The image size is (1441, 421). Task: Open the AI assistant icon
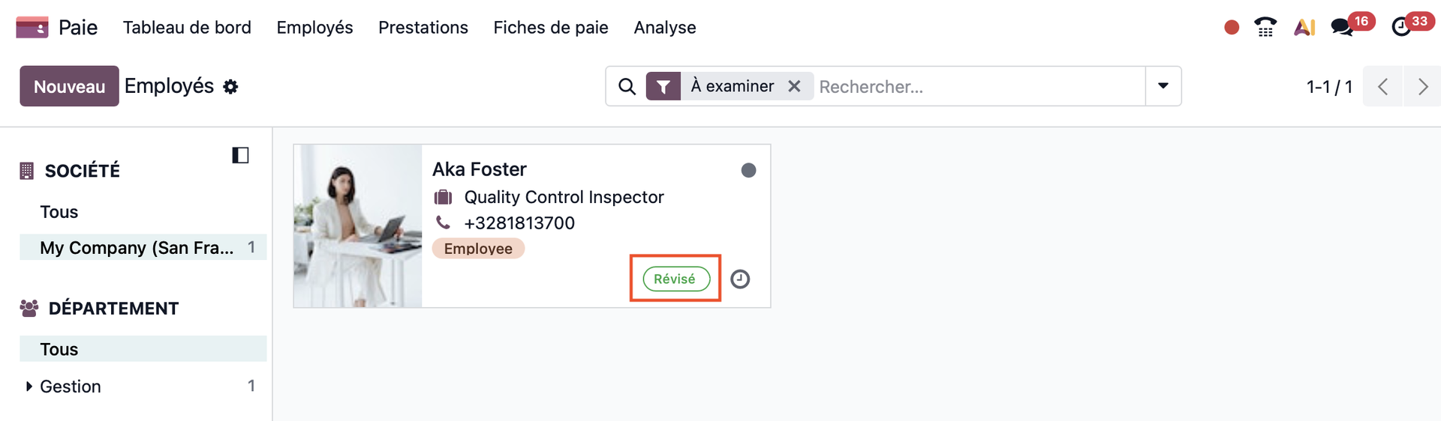click(1304, 28)
